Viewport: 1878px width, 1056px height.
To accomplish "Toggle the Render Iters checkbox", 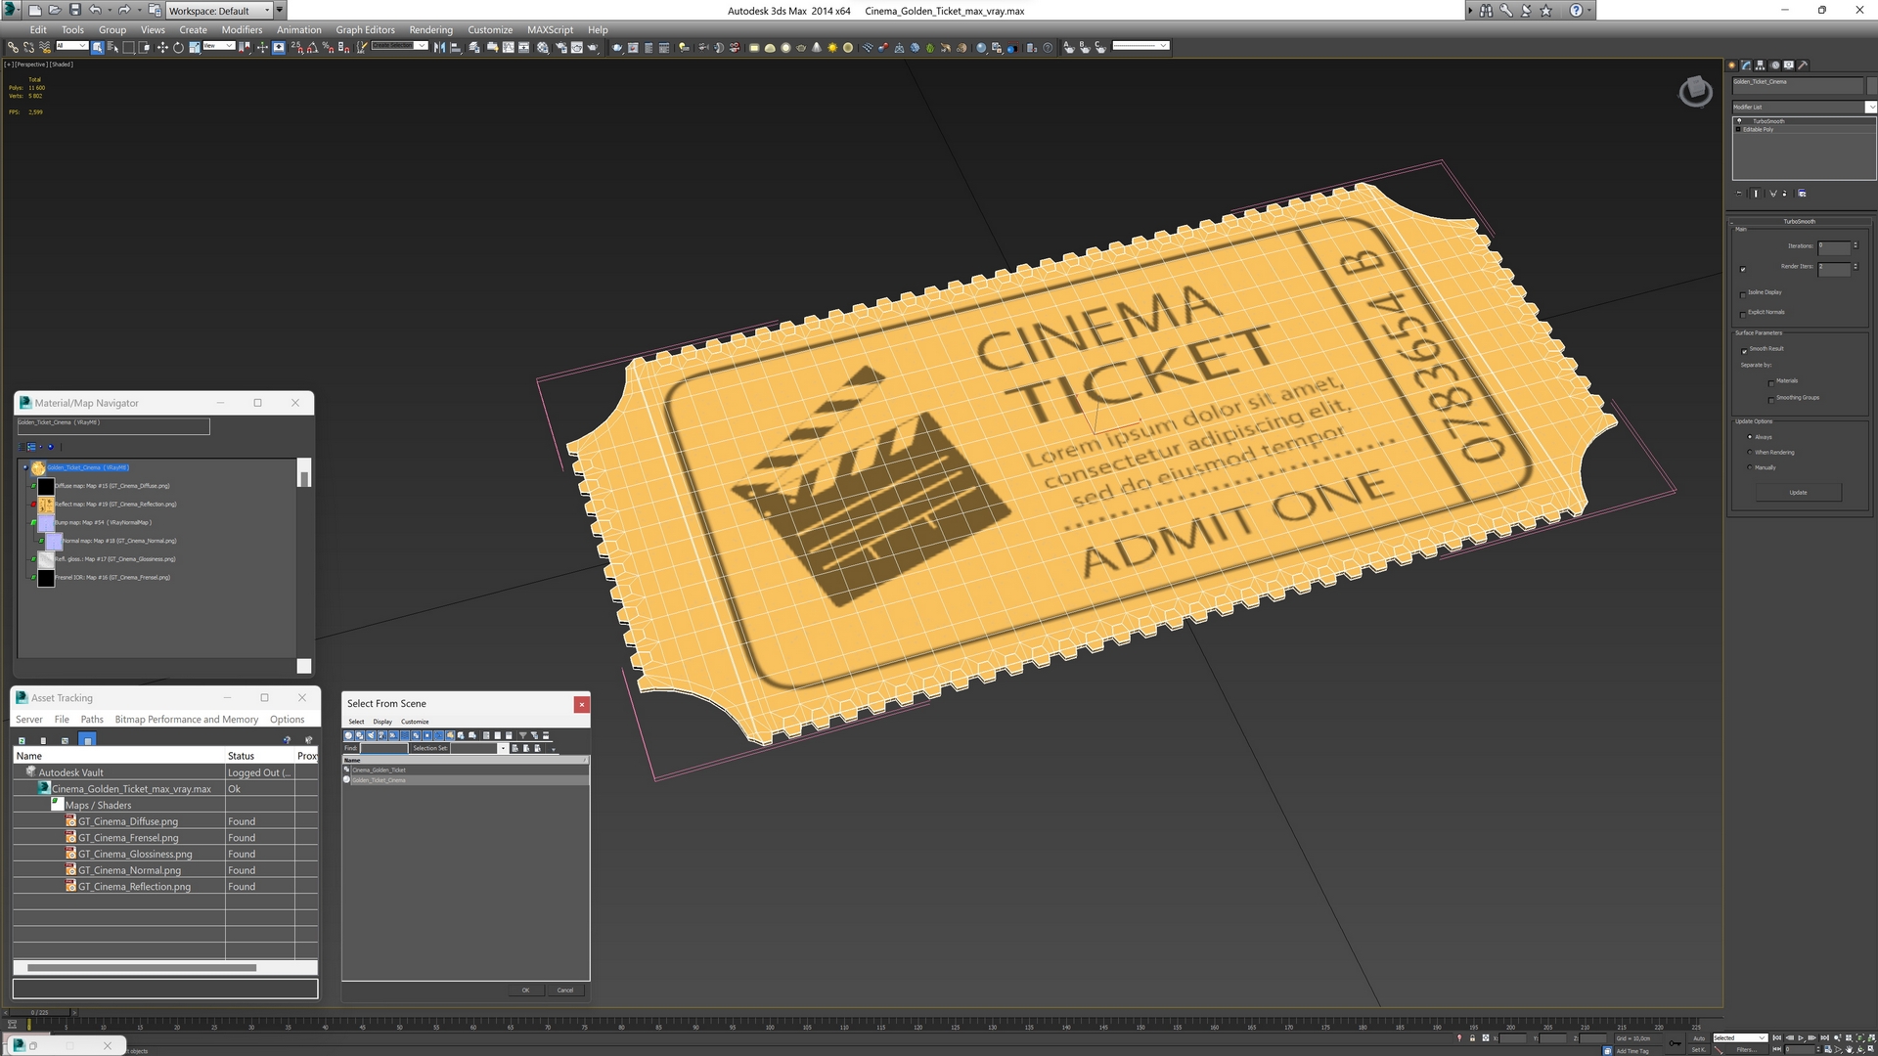I will (1743, 269).
